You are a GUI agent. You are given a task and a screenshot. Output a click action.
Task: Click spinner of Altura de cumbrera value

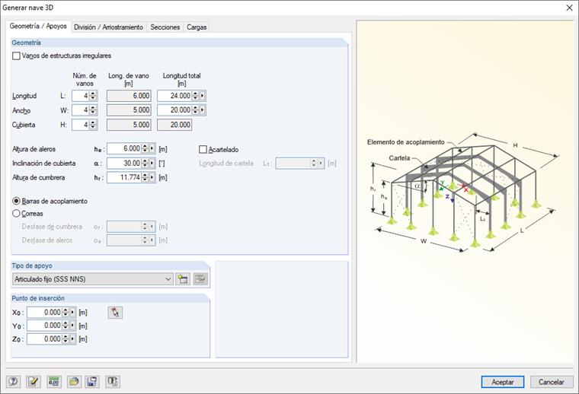145,177
